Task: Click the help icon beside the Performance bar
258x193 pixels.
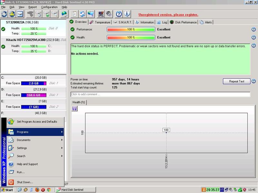Action: (x=253, y=29)
